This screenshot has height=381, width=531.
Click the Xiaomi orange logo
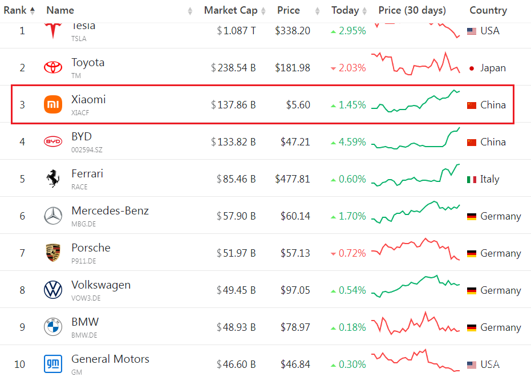(53, 105)
